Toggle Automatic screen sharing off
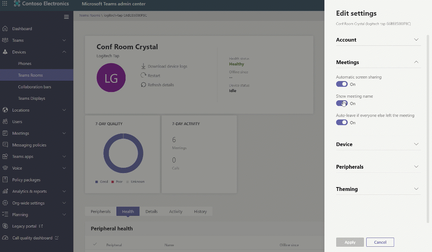The image size is (432, 252). tap(342, 84)
